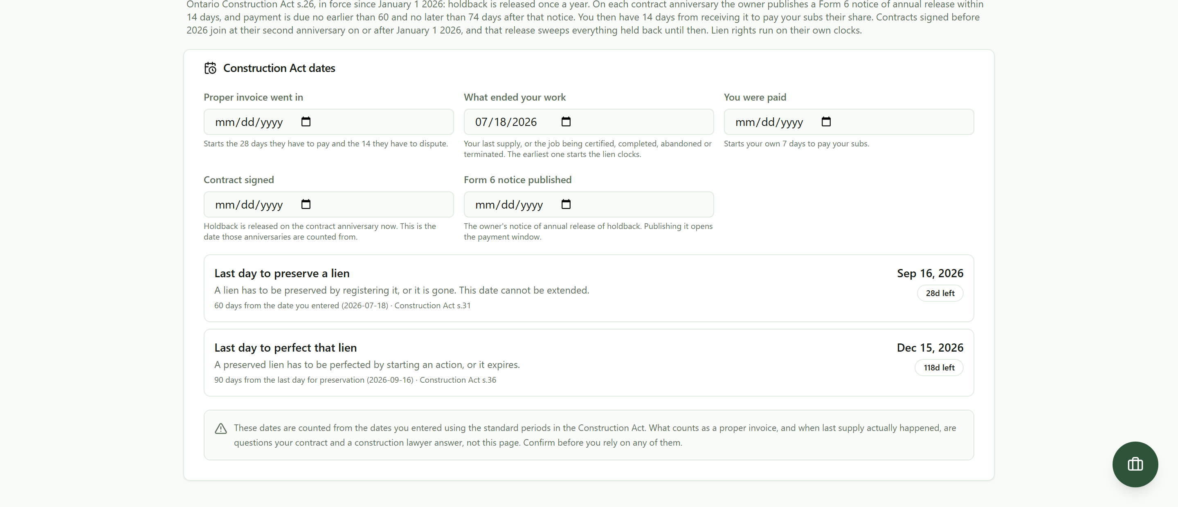Open calendar picker for What ended your work
The height and width of the screenshot is (507, 1178).
pos(566,121)
